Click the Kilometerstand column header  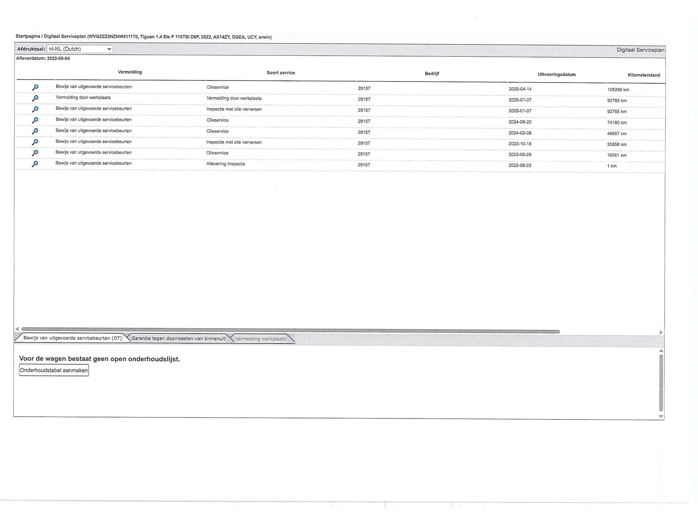pyautogui.click(x=643, y=75)
